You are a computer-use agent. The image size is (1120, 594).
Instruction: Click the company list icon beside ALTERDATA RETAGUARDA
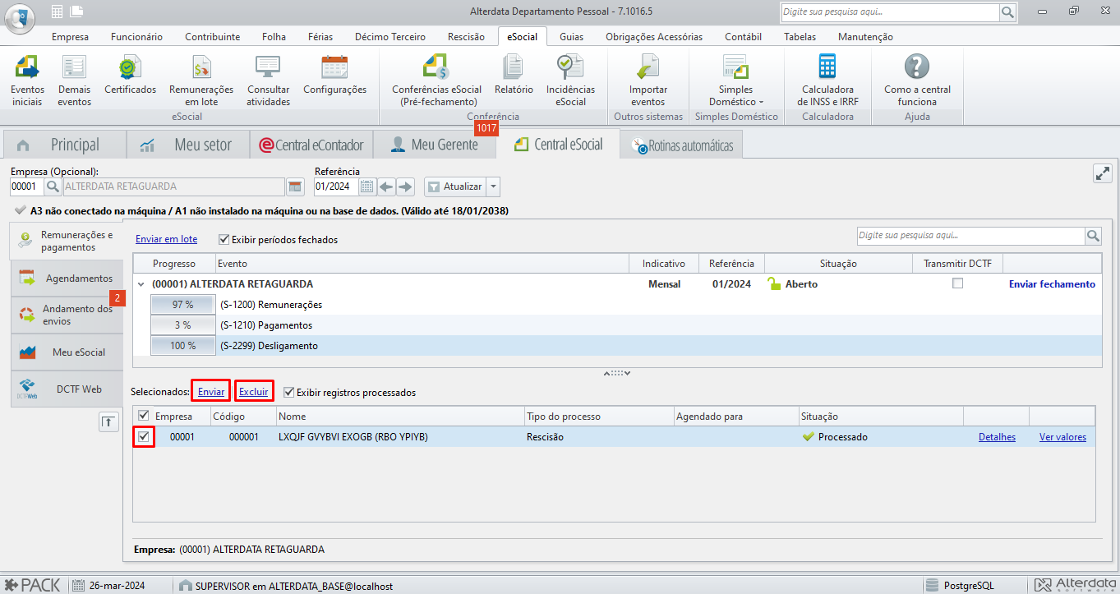(x=295, y=186)
